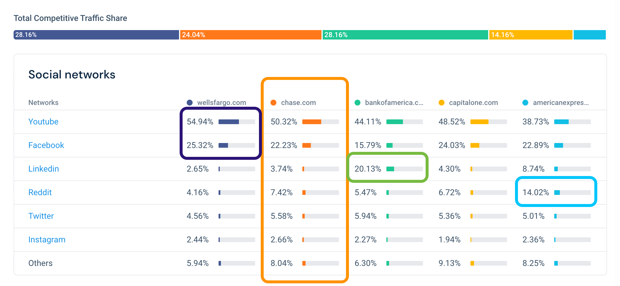
Task: Click the 8.04% Others value
Action: (x=282, y=263)
